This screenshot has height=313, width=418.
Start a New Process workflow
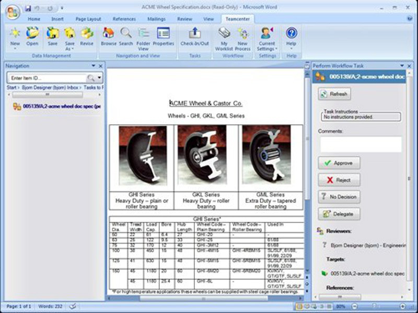[x=242, y=39]
